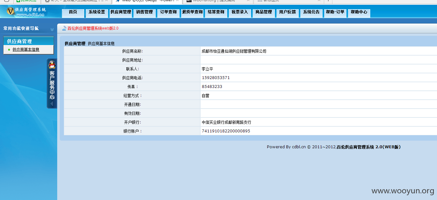Click the 供应商名称 label
The width and height of the screenshot is (437, 200).
click(x=132, y=51)
